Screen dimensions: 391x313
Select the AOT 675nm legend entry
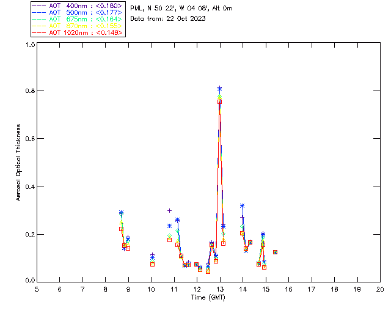78,19
